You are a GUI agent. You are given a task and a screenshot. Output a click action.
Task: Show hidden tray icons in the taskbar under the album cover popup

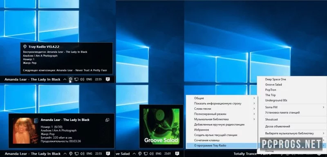tap(65, 154)
